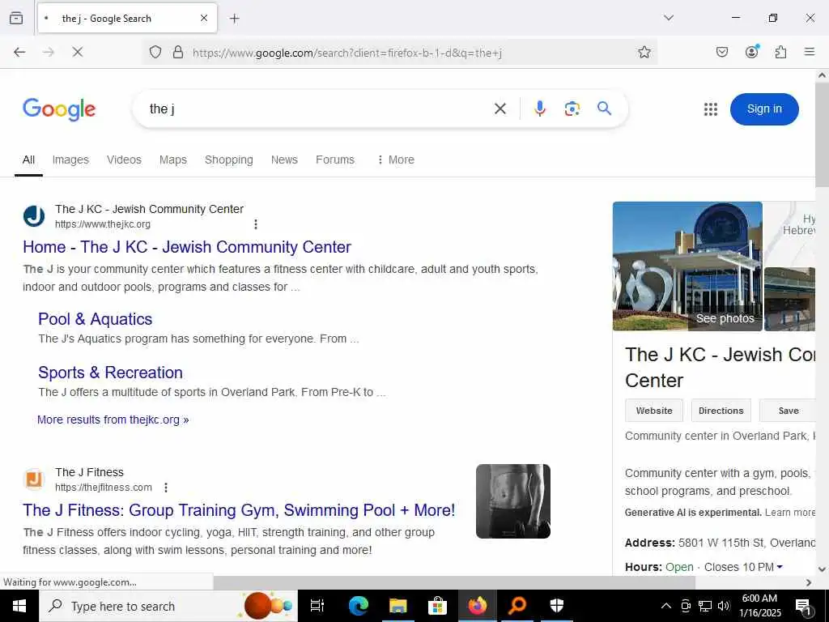
Task: Switch to the Images tab
Action: [70, 160]
